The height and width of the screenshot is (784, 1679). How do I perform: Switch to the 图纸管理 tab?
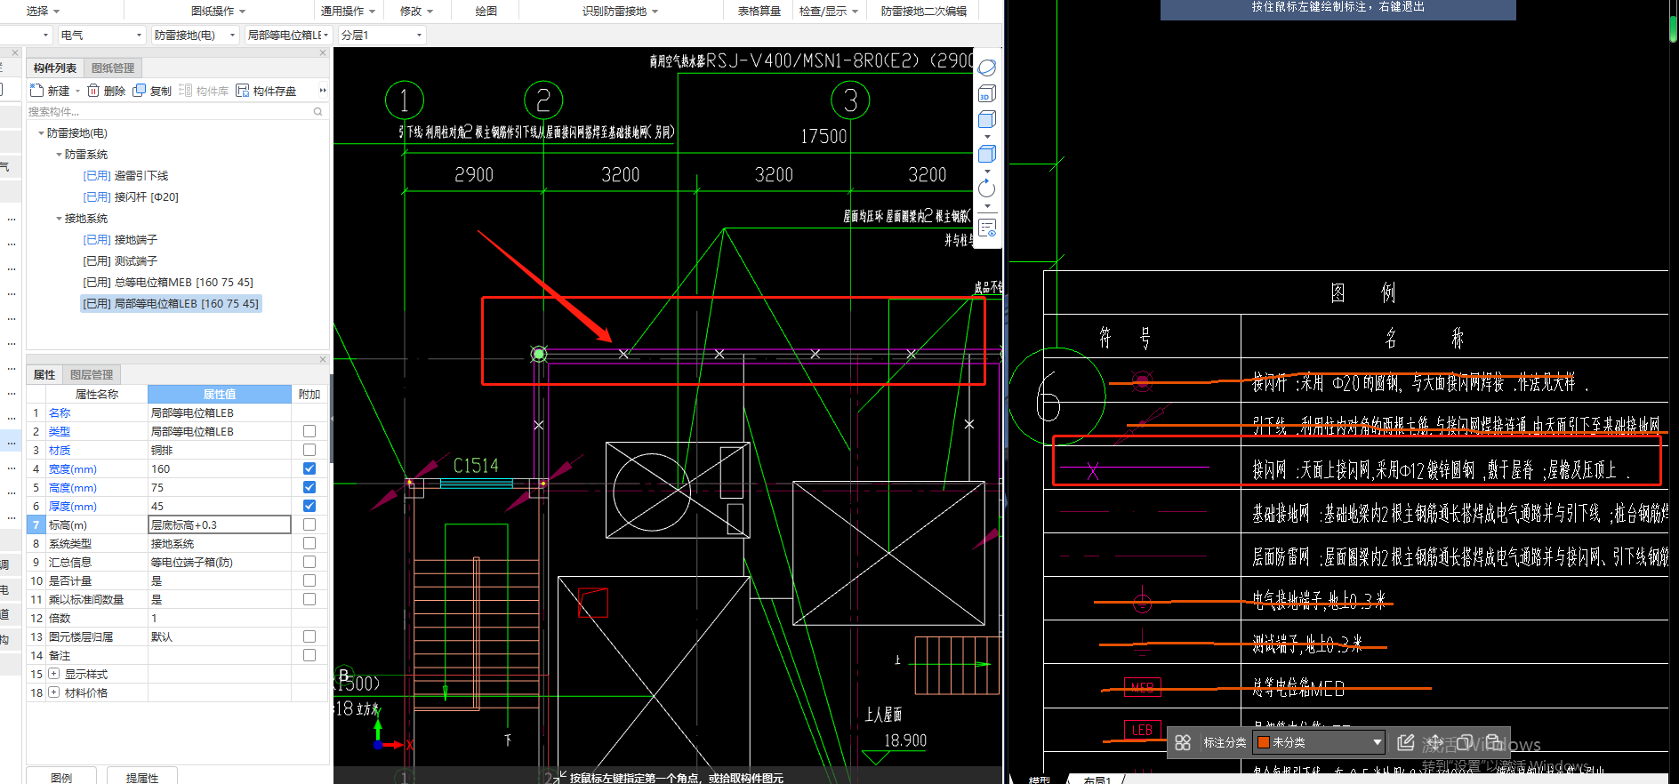(113, 68)
